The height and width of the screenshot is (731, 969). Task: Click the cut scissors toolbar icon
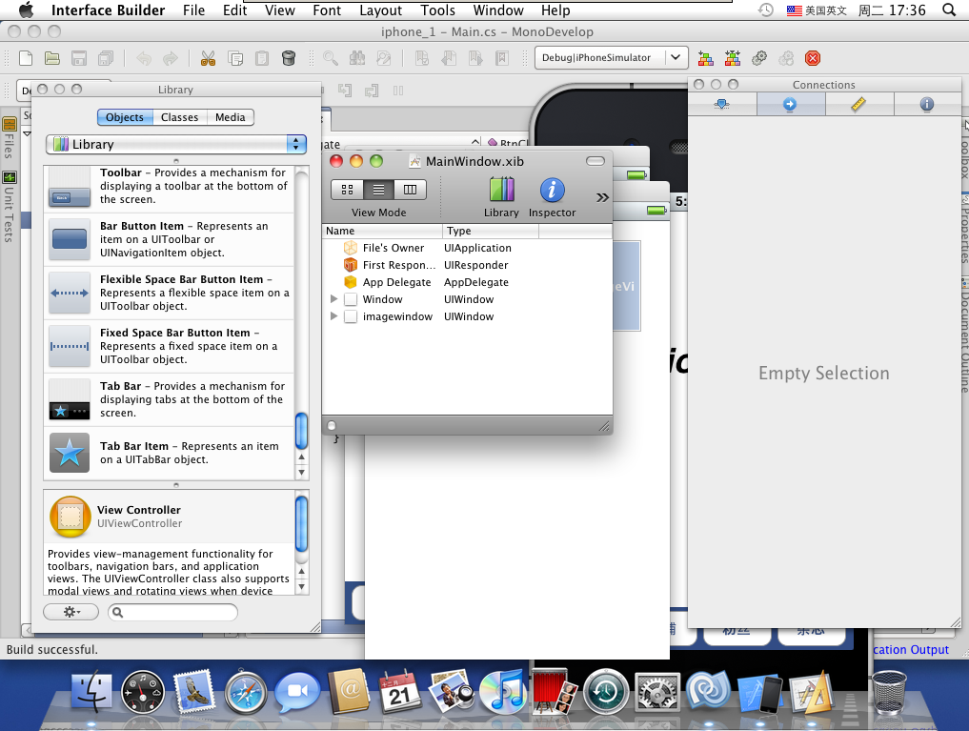[208, 58]
